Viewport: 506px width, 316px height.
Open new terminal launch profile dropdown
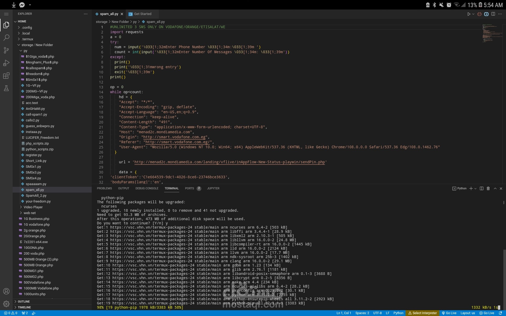click(x=475, y=189)
